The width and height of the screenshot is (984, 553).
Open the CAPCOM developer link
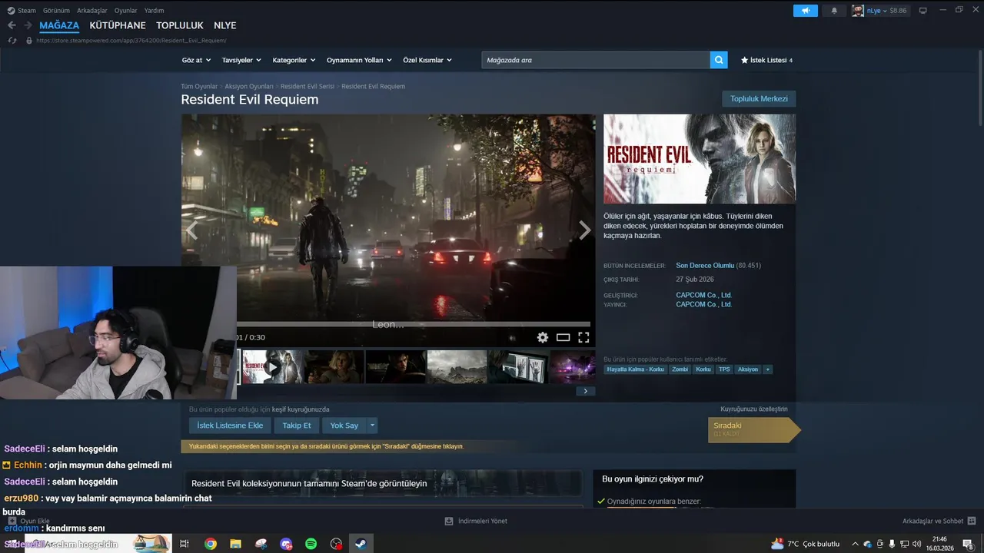pyautogui.click(x=703, y=295)
